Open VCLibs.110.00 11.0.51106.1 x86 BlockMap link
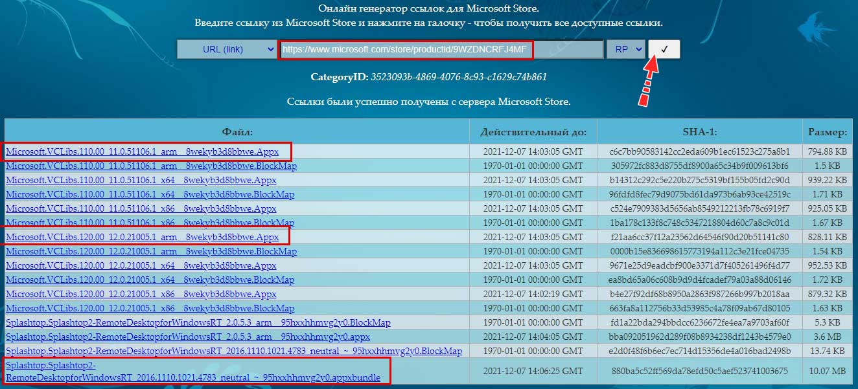This screenshot has height=389, width=858. click(x=150, y=223)
